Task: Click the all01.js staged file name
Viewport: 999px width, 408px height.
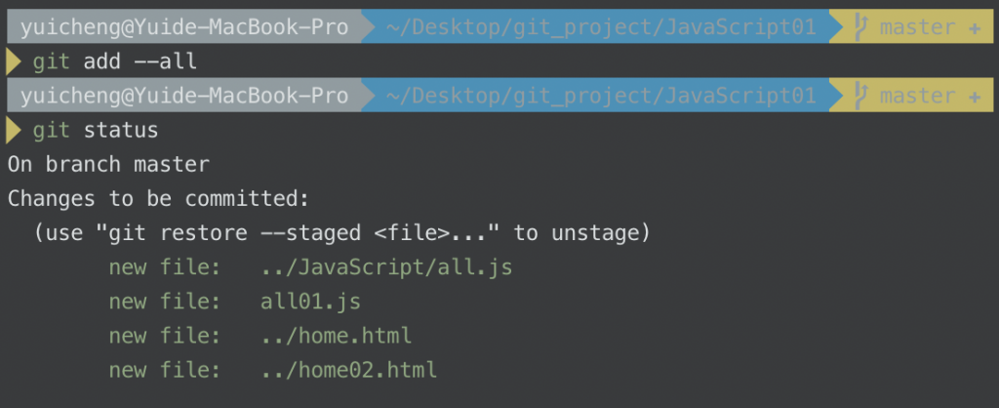Action: tap(311, 301)
